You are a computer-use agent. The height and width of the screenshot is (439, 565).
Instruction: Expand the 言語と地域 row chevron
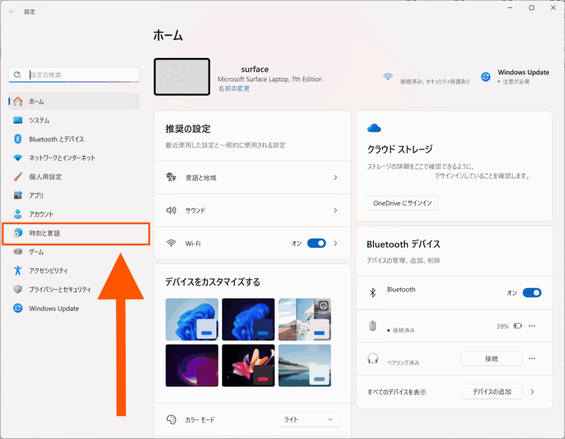pyautogui.click(x=335, y=177)
